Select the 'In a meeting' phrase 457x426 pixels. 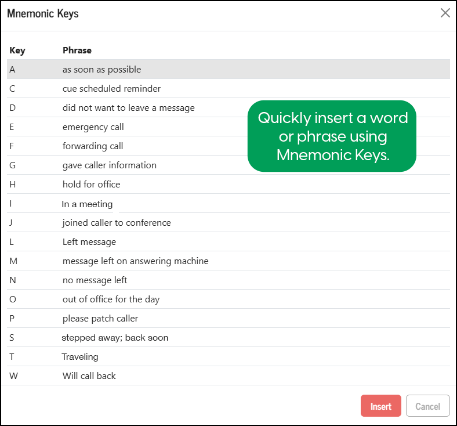87,204
